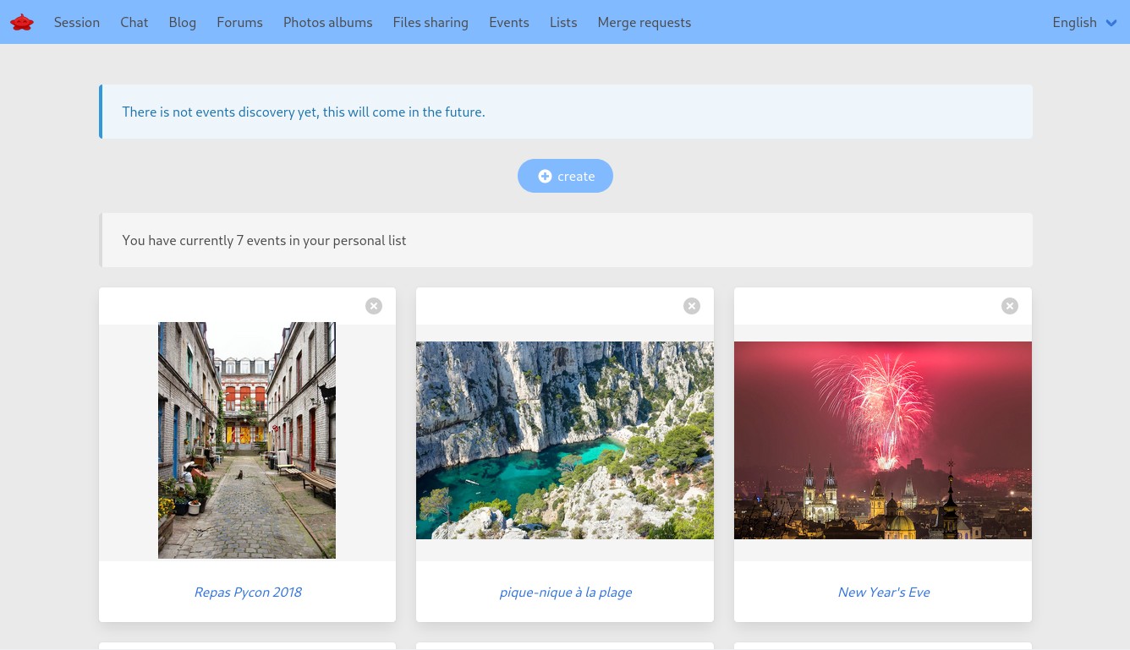Viewport: 1130px width, 650px height.
Task: Navigate to Forums
Action: click(239, 22)
